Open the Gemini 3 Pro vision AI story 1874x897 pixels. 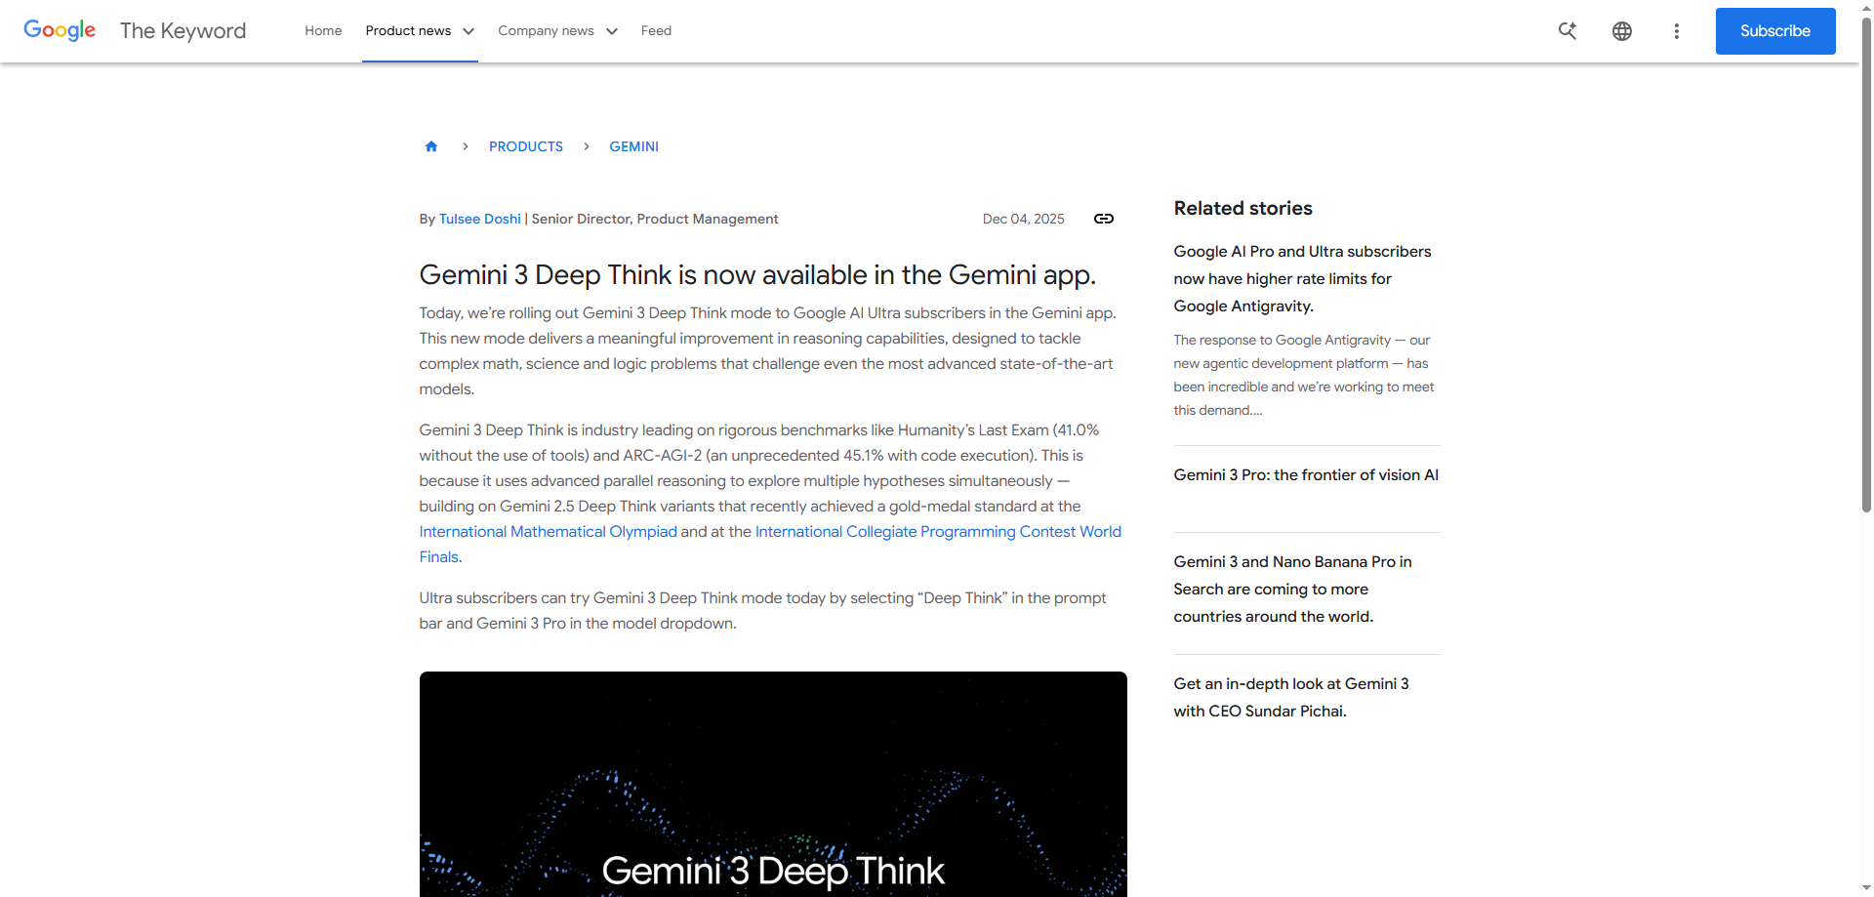(x=1306, y=475)
